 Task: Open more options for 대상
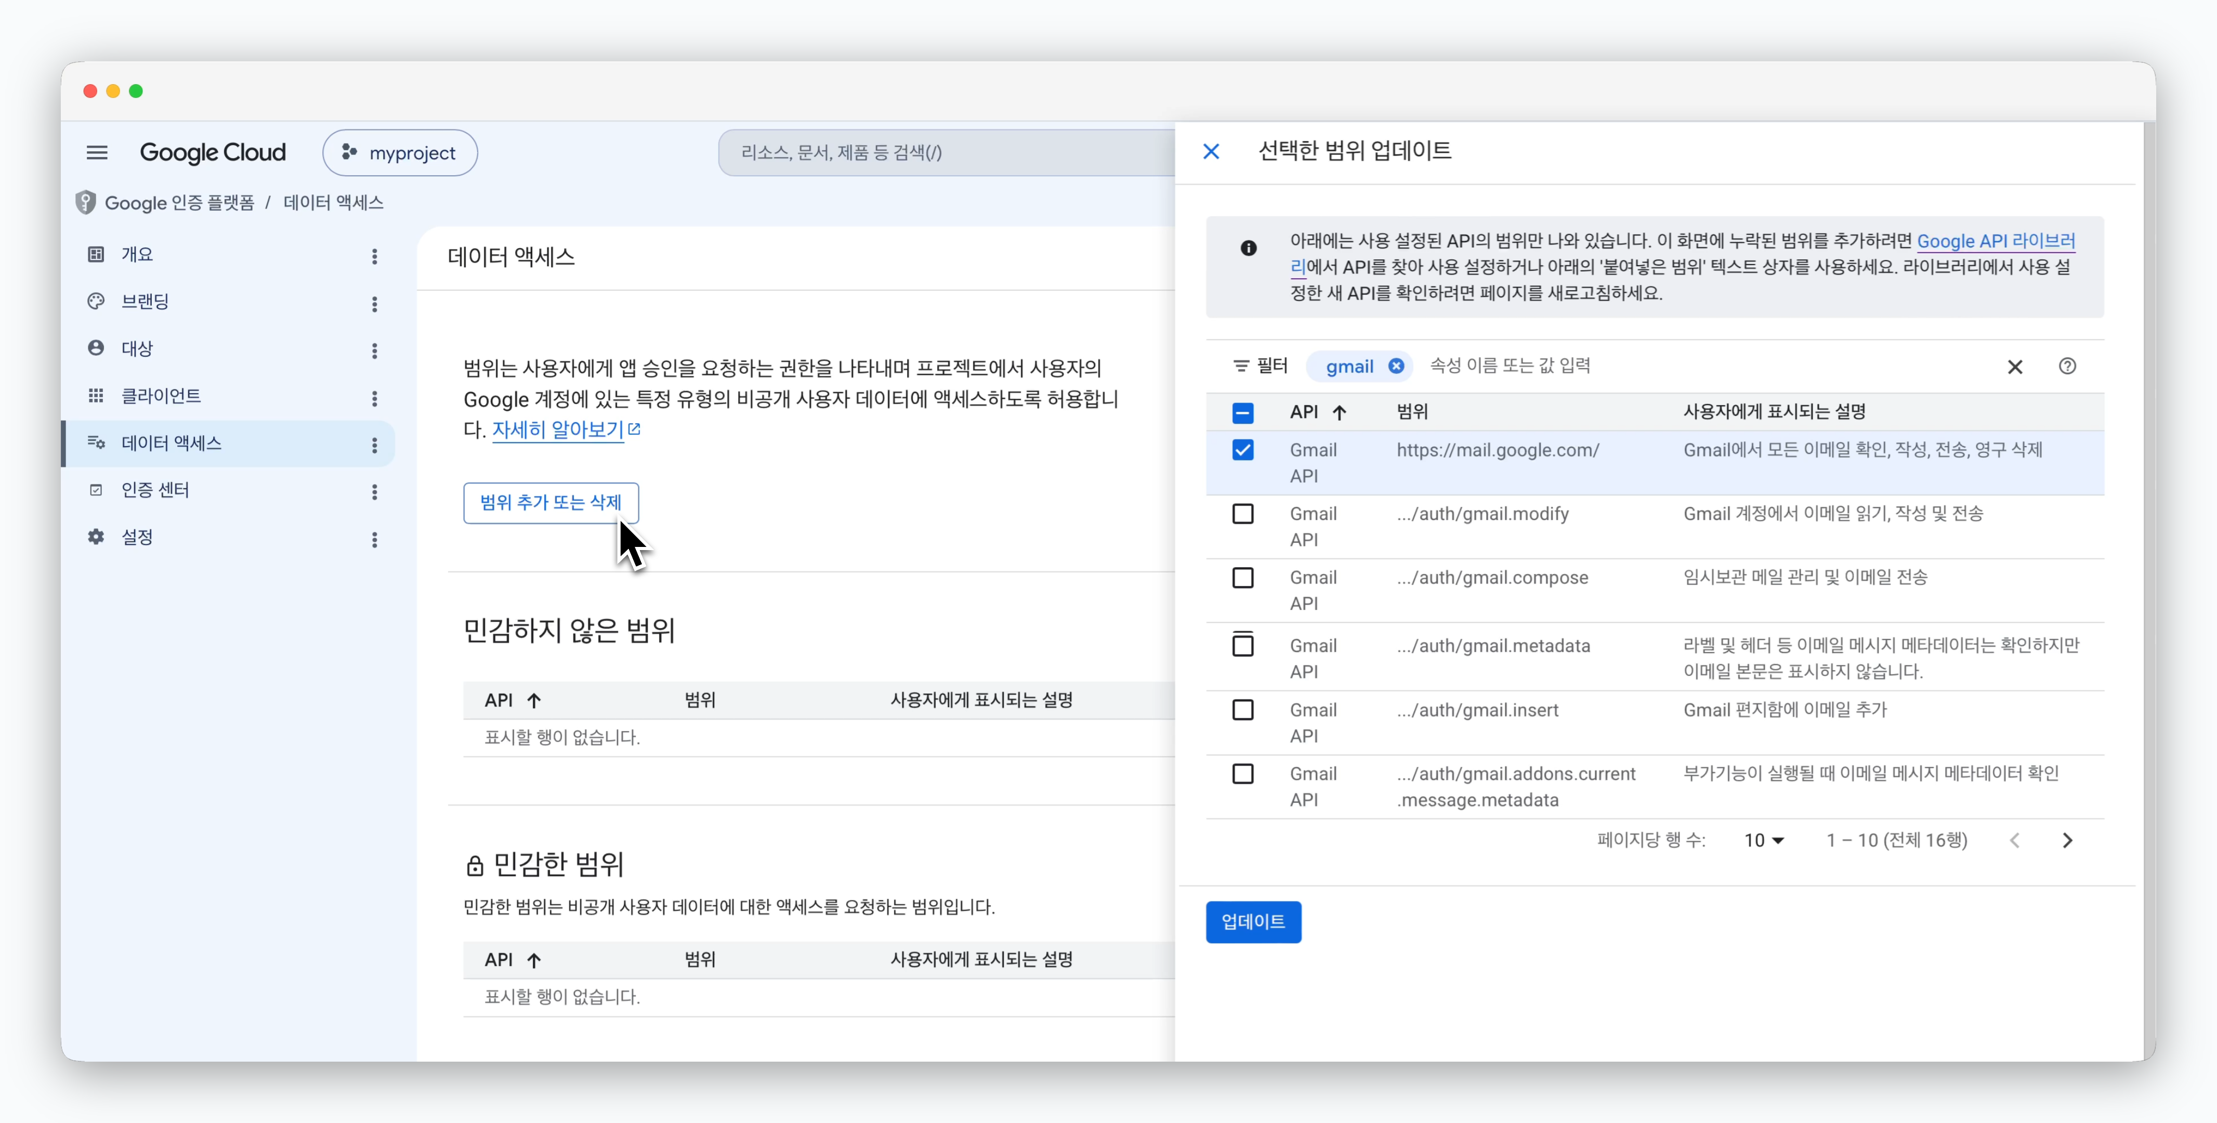coord(374,351)
